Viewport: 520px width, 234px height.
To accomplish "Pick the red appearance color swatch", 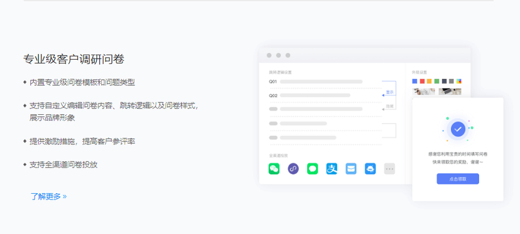I will [422, 81].
